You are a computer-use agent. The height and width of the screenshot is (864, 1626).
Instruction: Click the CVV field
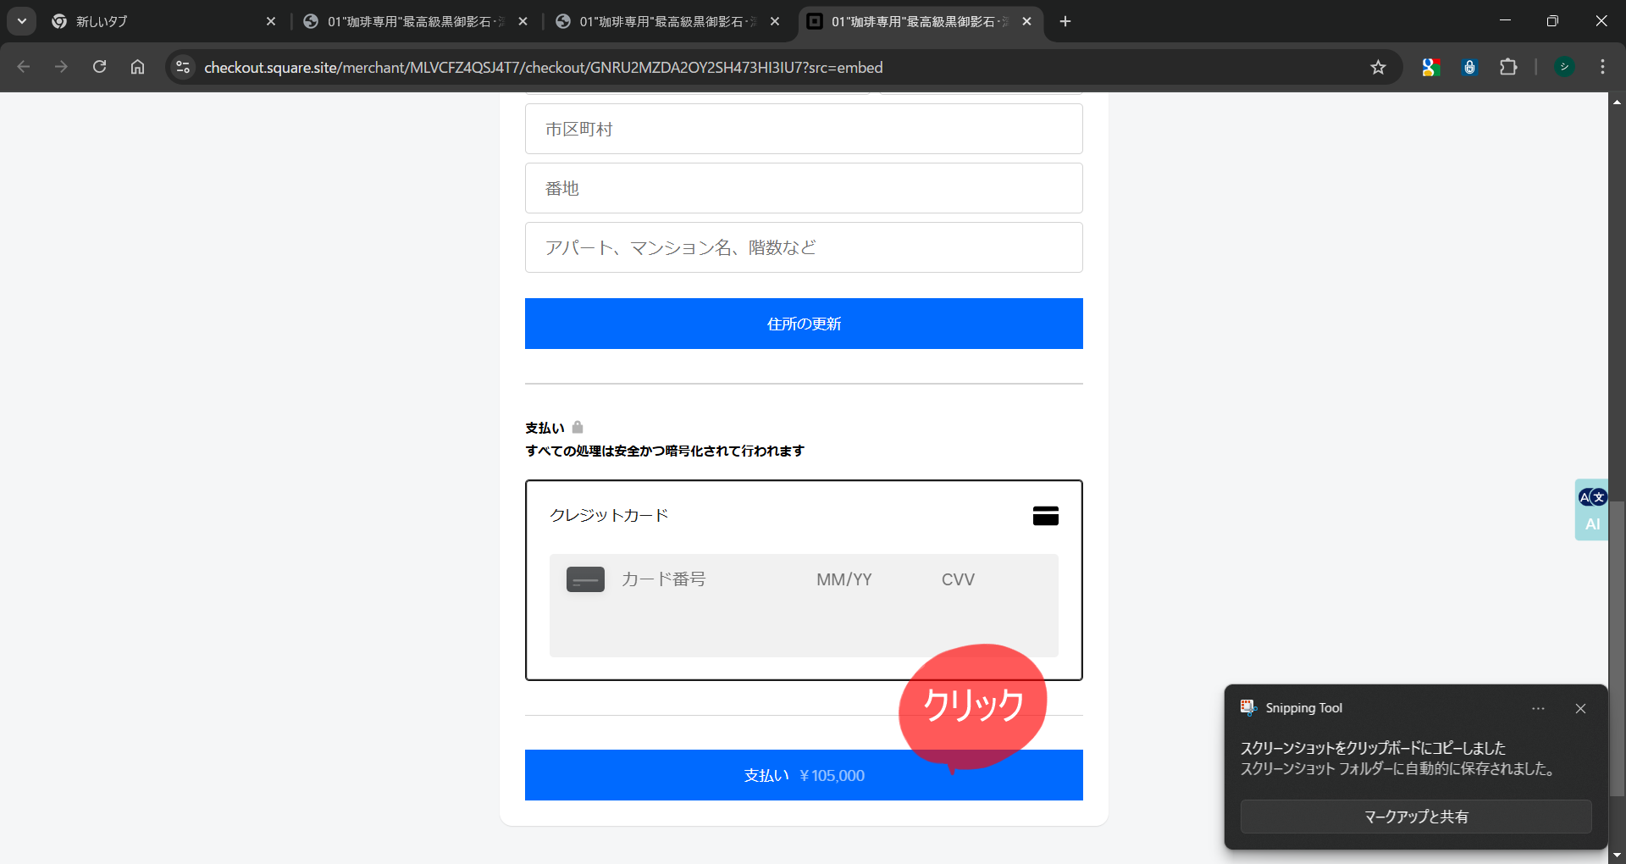coord(959,579)
